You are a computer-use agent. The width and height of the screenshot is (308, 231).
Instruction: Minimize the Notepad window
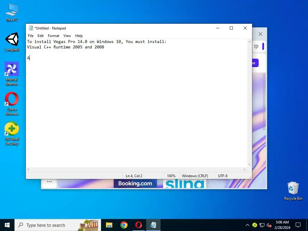[x=218, y=28]
